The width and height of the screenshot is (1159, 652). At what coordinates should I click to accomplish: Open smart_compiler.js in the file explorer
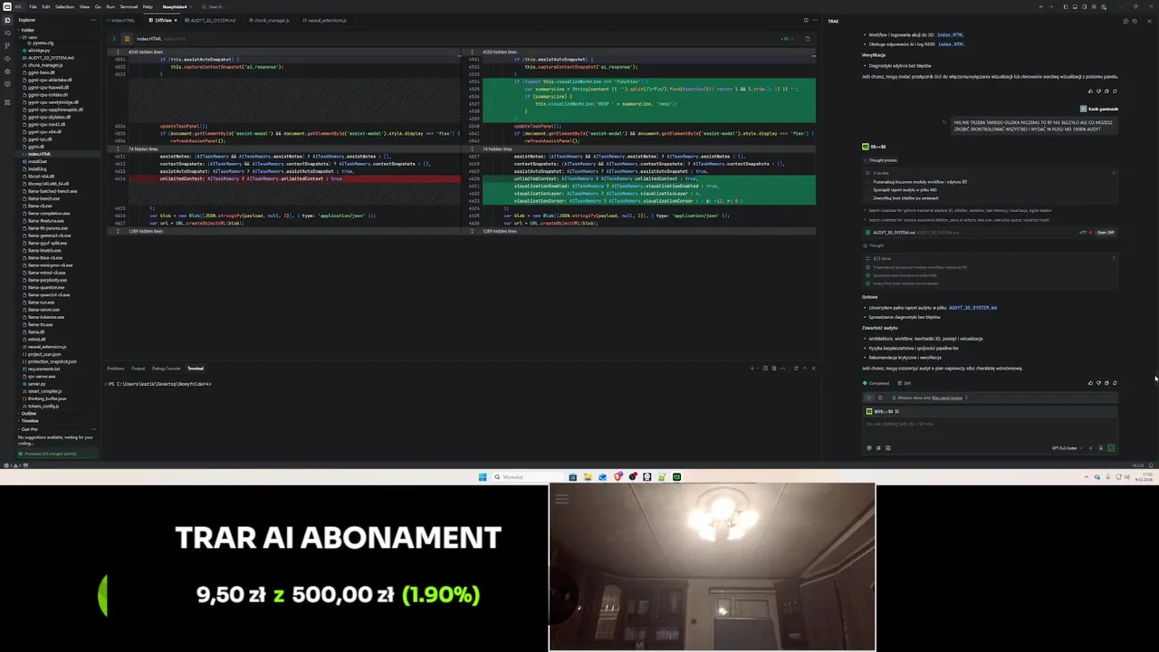pyautogui.click(x=44, y=391)
